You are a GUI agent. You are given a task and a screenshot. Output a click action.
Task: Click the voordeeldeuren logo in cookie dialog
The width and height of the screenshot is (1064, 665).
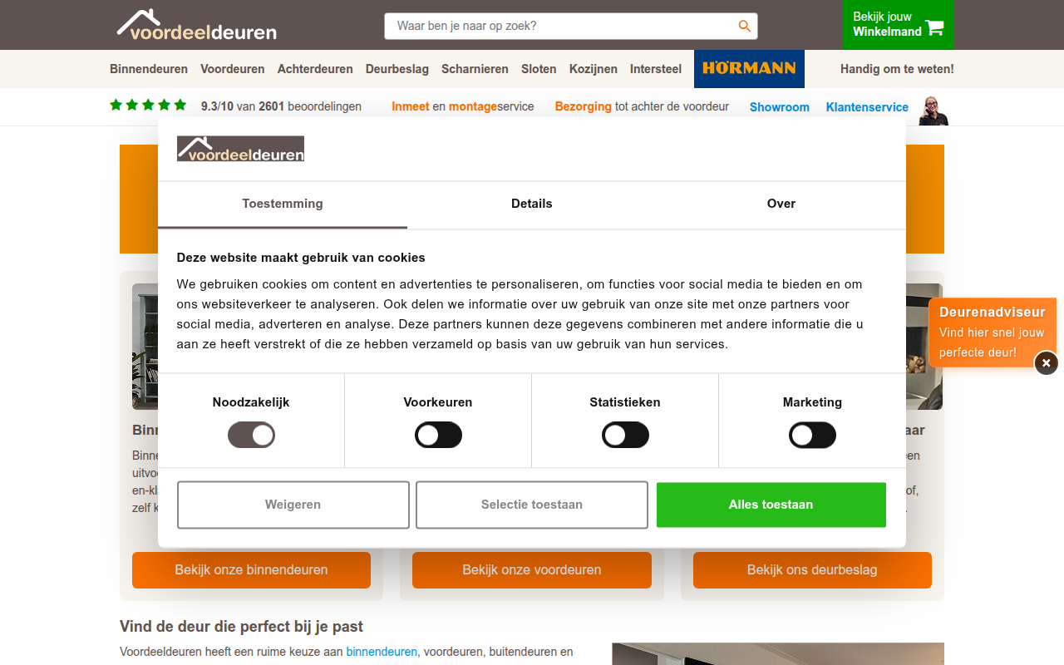coord(240,149)
